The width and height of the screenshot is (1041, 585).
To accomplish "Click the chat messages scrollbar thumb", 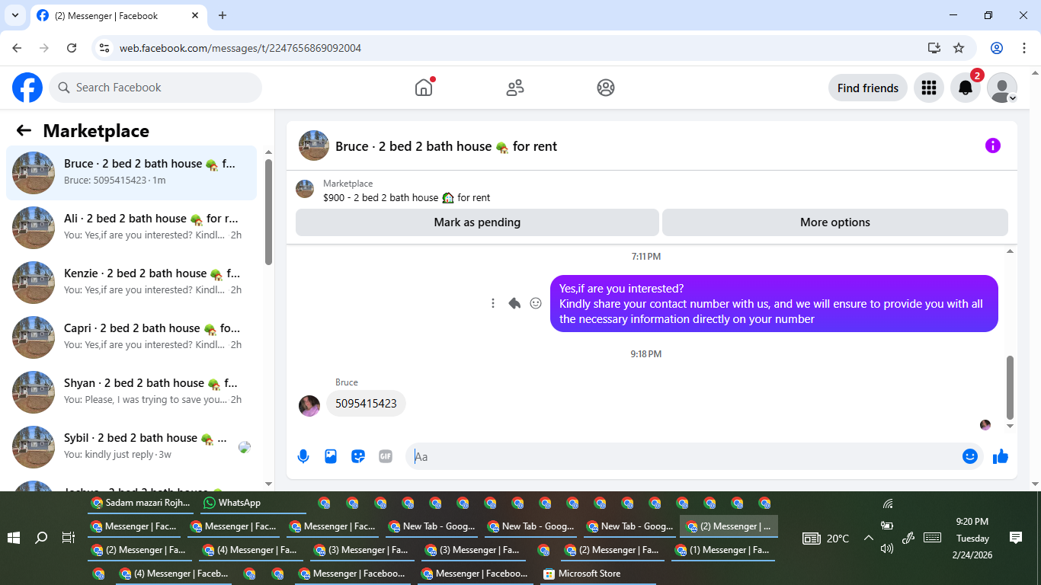I will (1011, 387).
